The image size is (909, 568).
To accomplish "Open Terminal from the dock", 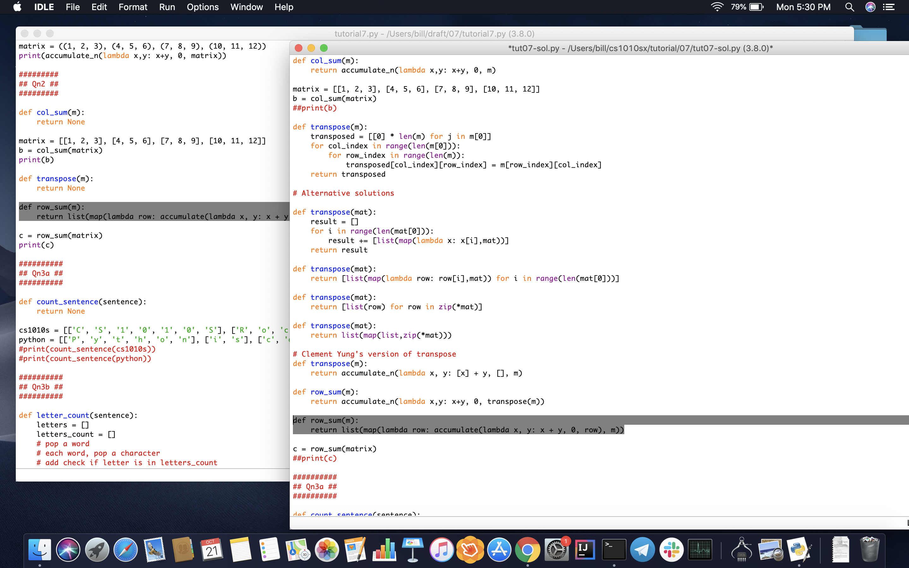I will [613, 550].
